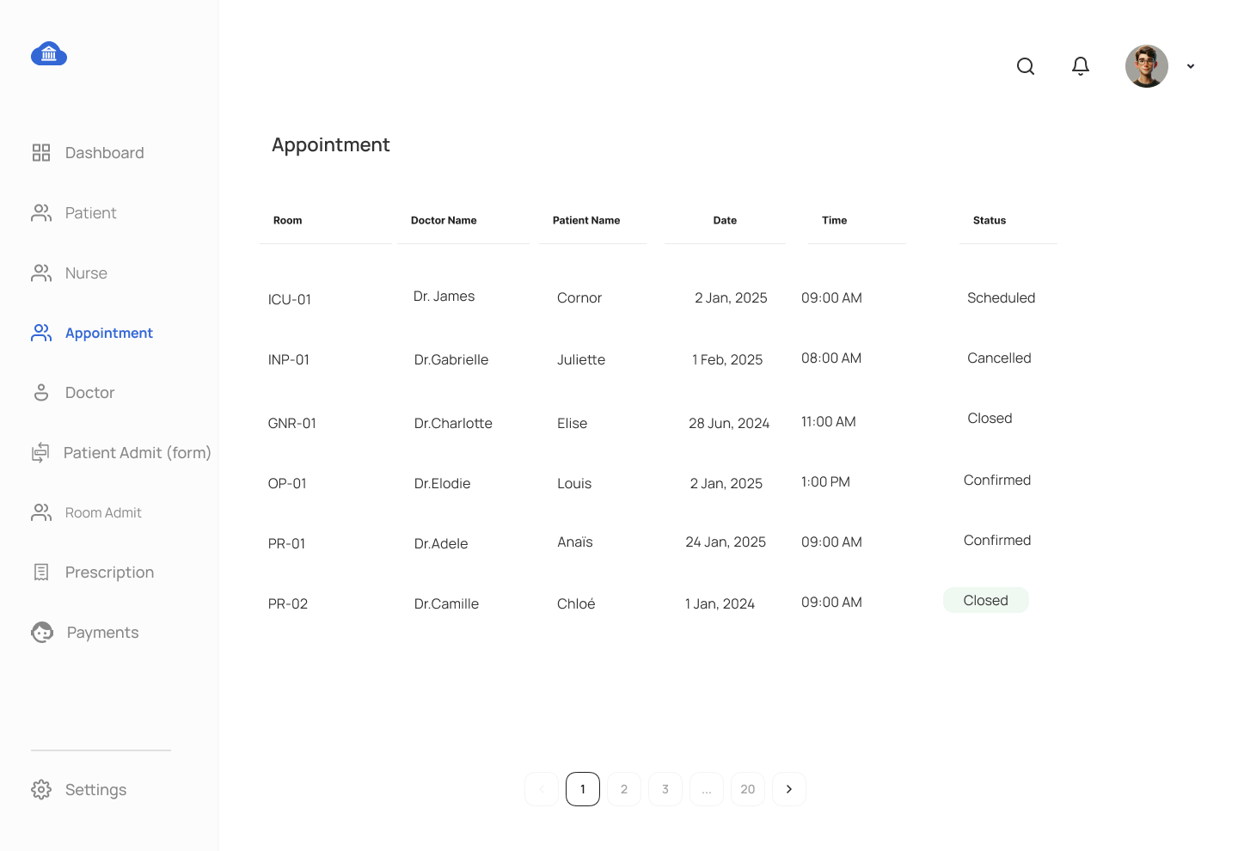The height and width of the screenshot is (851, 1238).
Task: Jump to page 2 in pagination
Action: (x=624, y=789)
